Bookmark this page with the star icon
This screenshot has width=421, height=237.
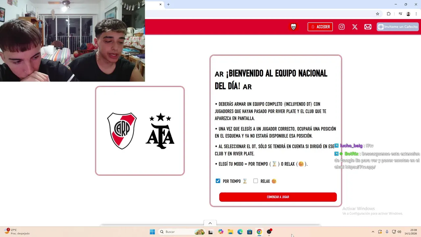pyautogui.click(x=378, y=14)
